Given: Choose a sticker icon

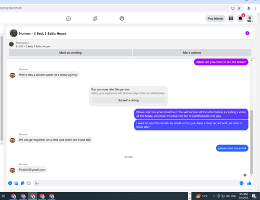Looking at the screenshot, I should click(x=22, y=183).
